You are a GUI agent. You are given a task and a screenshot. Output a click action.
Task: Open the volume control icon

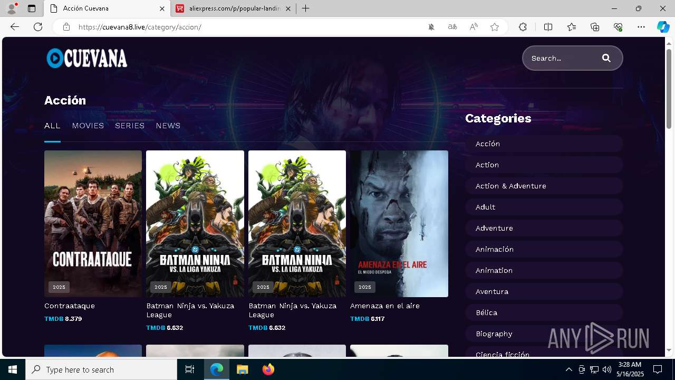pyautogui.click(x=606, y=369)
